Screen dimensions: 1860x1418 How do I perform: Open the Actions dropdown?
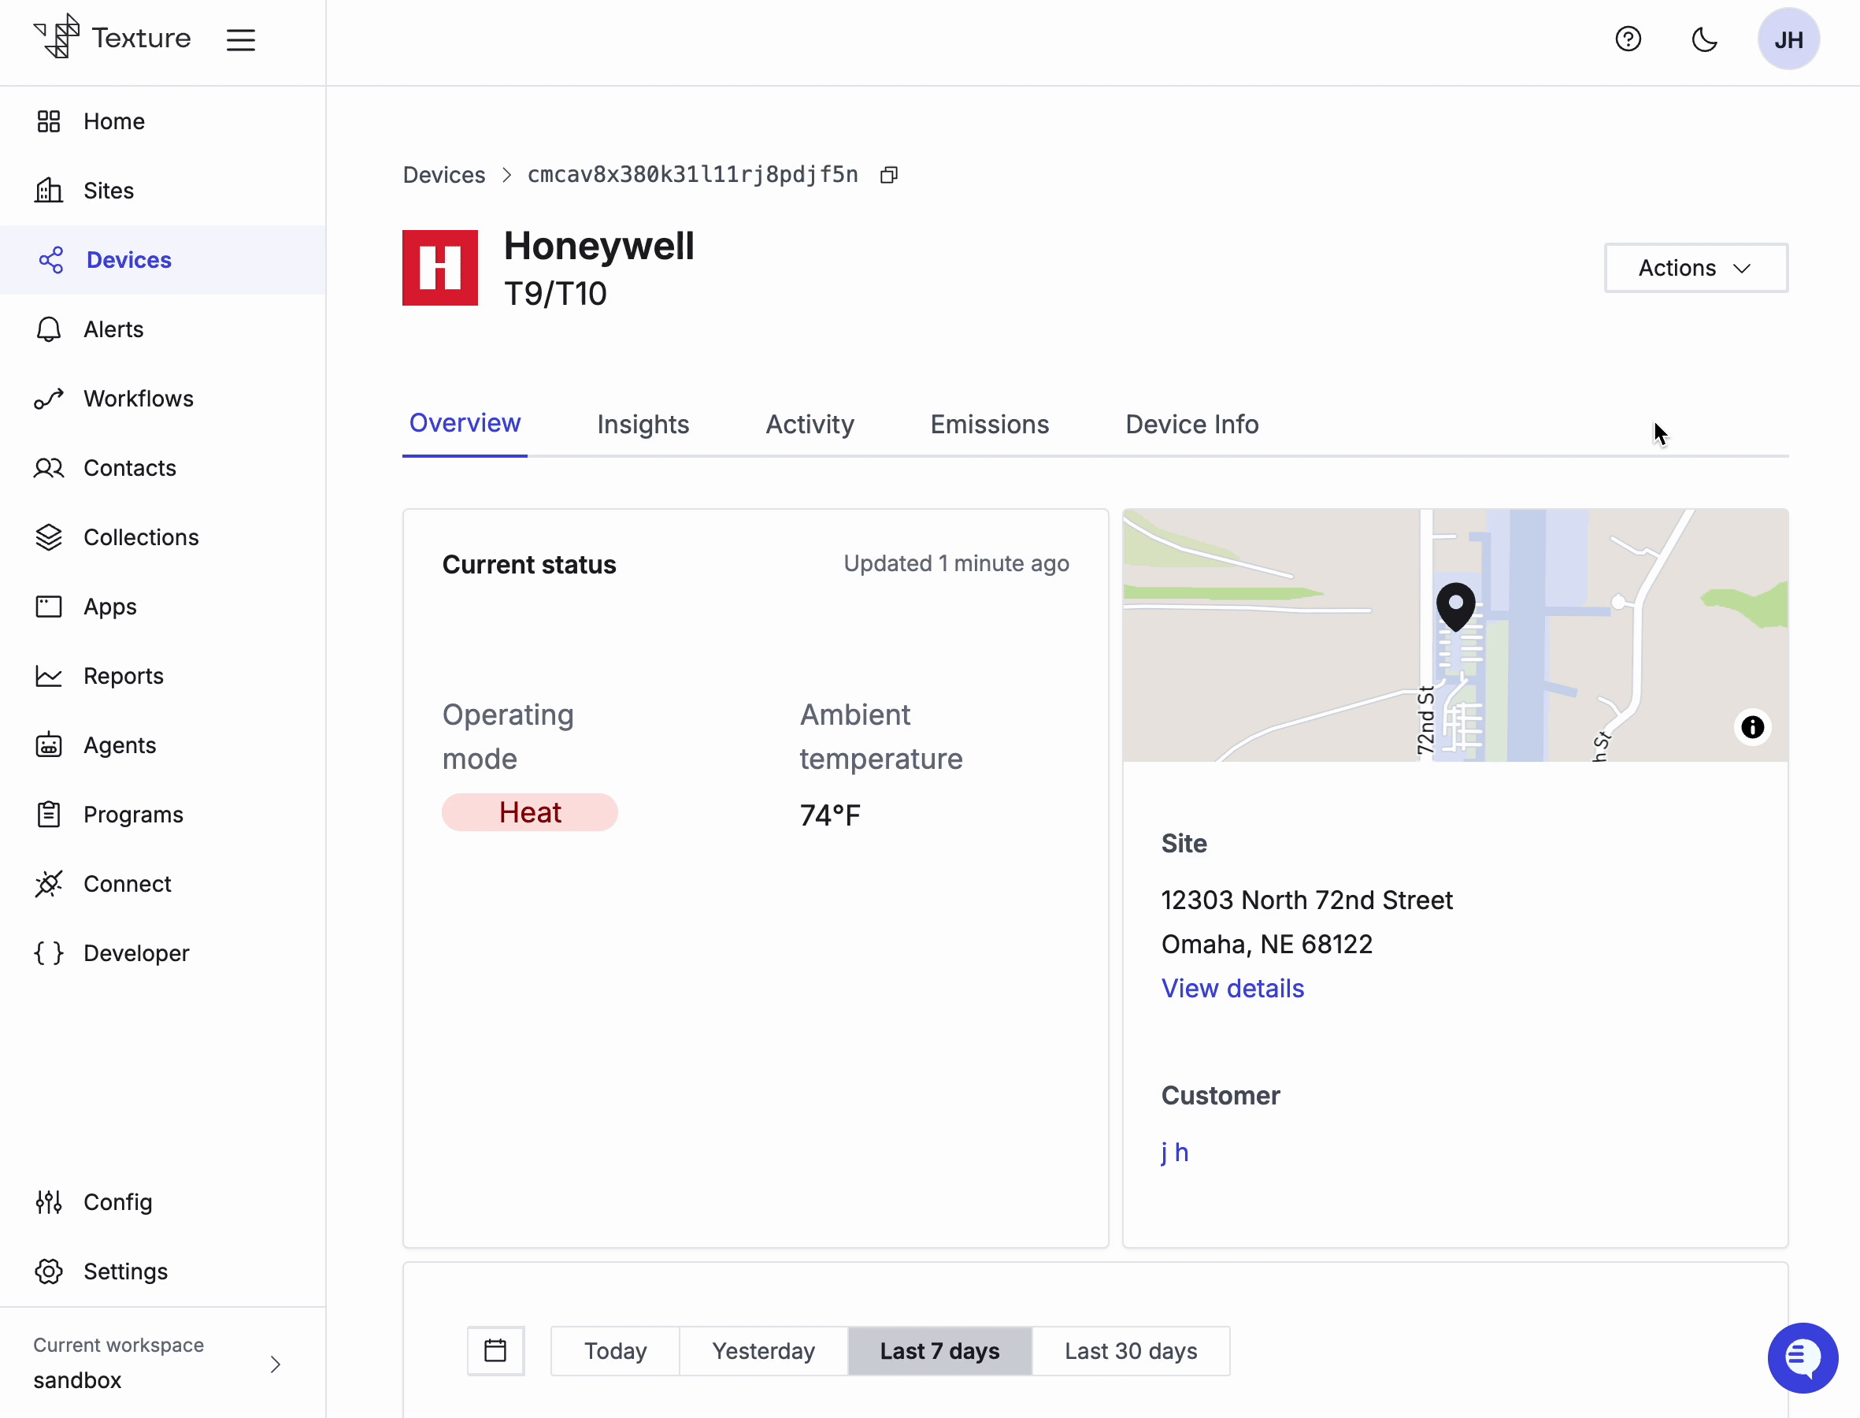tap(1695, 269)
